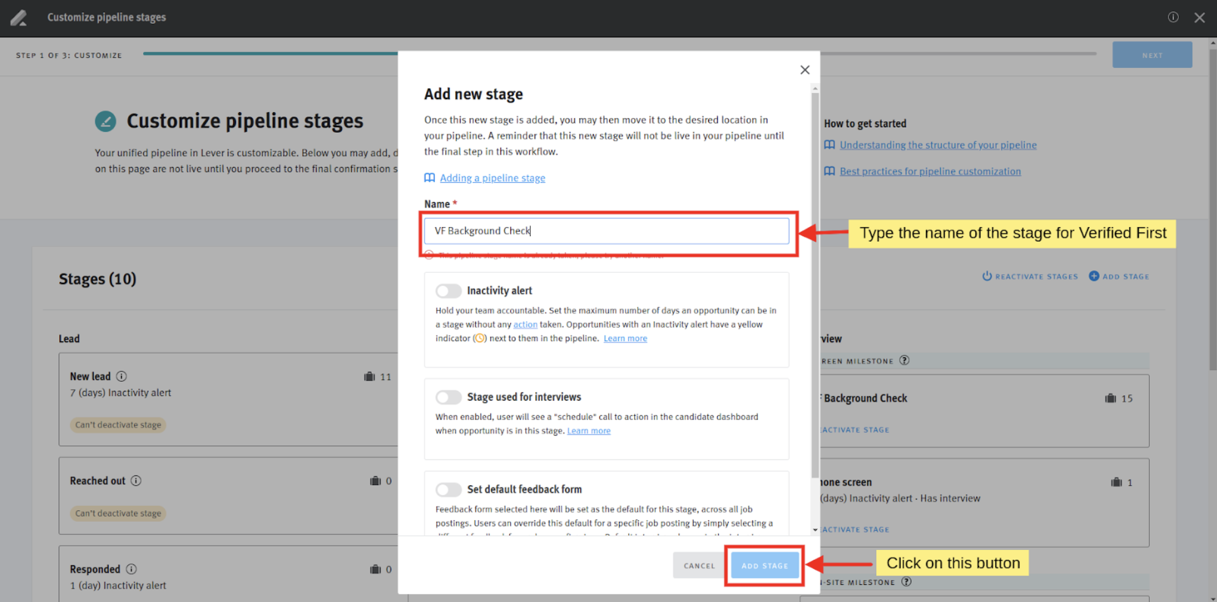
Task: Click the Cancel button in the modal
Action: 698,565
